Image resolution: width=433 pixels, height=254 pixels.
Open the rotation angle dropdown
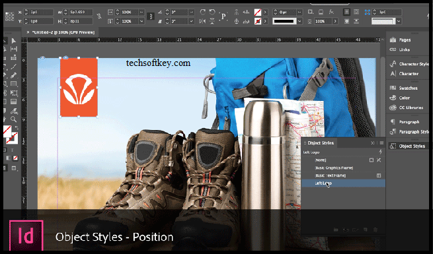pyautogui.click(x=191, y=12)
